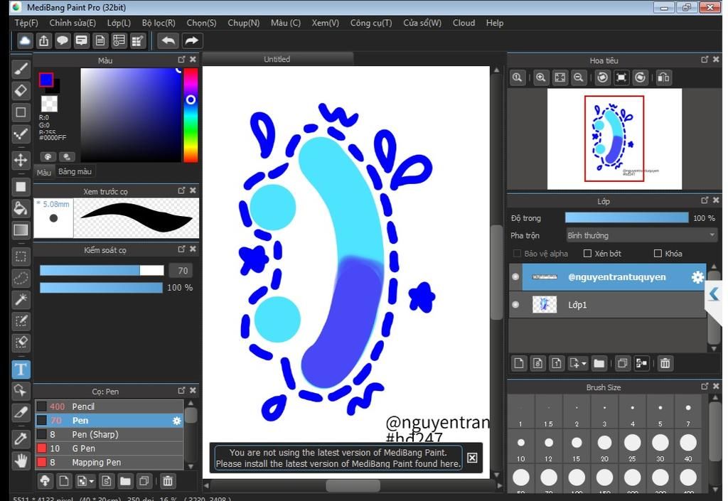Click the Redo arrow in toolbar
Viewport: 728px width, 501px height.
tap(191, 41)
